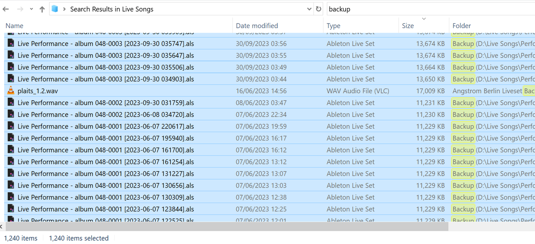Screen dimensions: 535x244
Task: Click the size value 17,009 KB
Action: click(431, 91)
